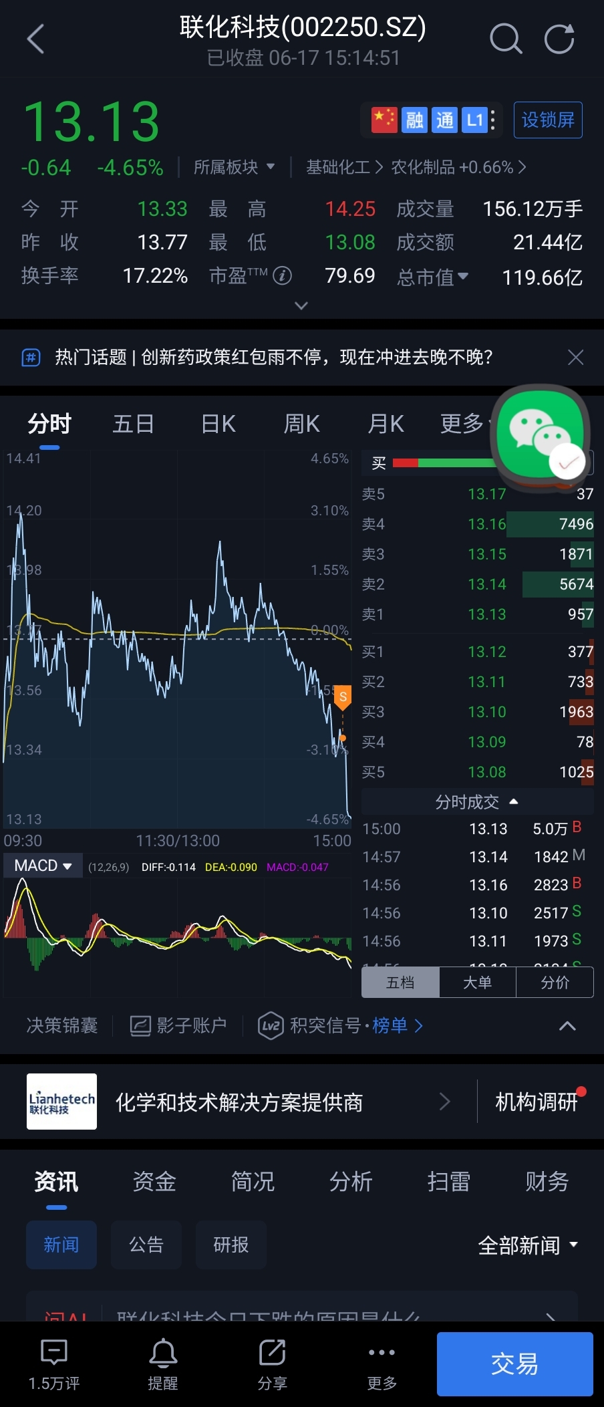Tap the buy/sell ratio bar
Image resolution: width=604 pixels, height=1407 pixels.
pos(444,463)
